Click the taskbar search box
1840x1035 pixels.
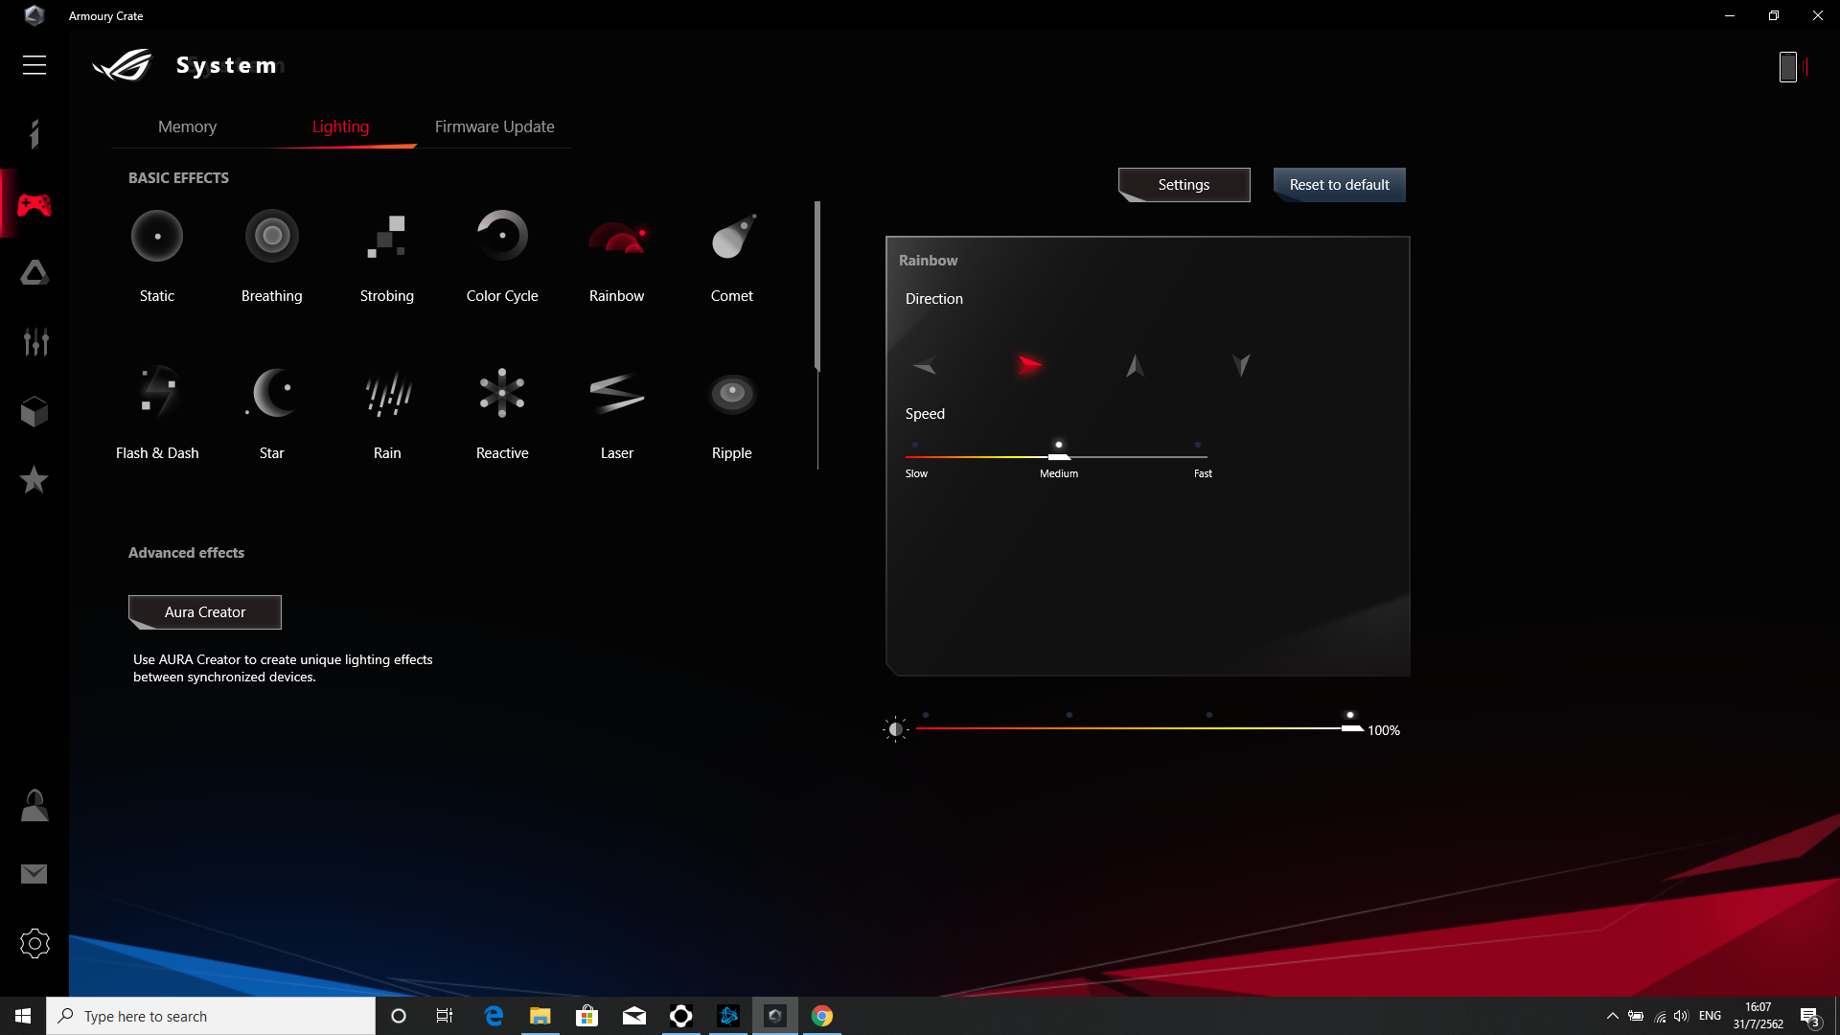(x=211, y=1016)
